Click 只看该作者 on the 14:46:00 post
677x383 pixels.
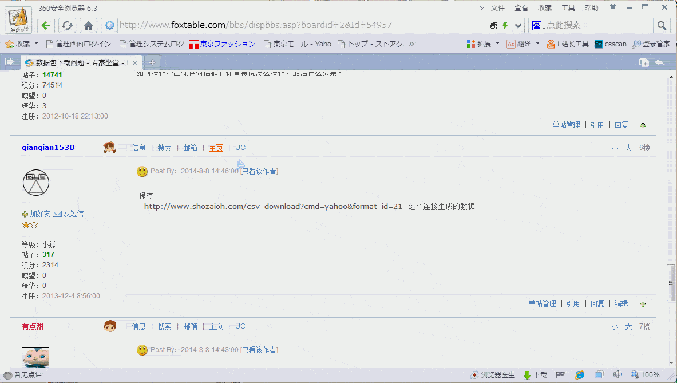(259, 171)
